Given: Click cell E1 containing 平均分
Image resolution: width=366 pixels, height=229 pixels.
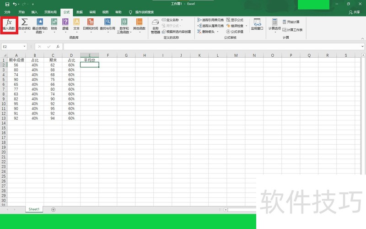Looking at the screenshot, I should [90, 60].
